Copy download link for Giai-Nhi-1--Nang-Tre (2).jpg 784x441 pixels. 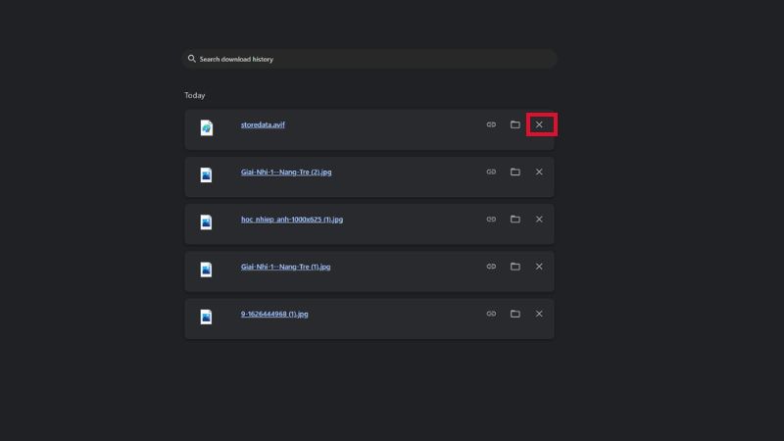coord(491,171)
